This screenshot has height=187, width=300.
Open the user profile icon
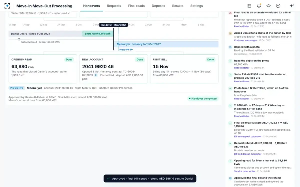point(278,6)
